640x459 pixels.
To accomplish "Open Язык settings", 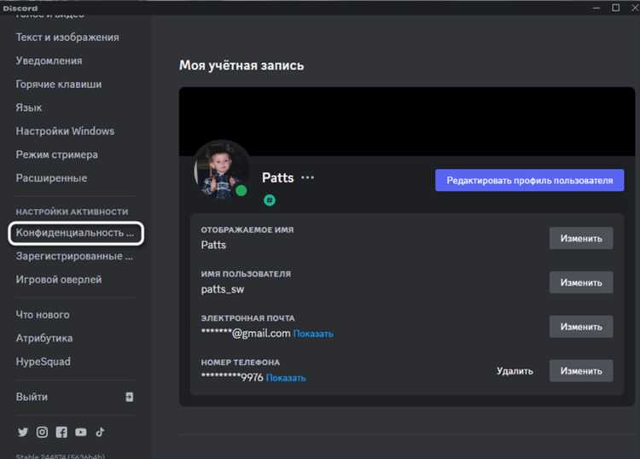I will pyautogui.click(x=29, y=107).
